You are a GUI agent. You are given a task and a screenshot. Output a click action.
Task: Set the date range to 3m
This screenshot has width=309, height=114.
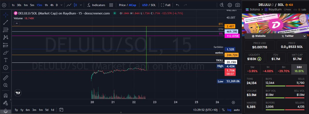[x=34, y=110]
